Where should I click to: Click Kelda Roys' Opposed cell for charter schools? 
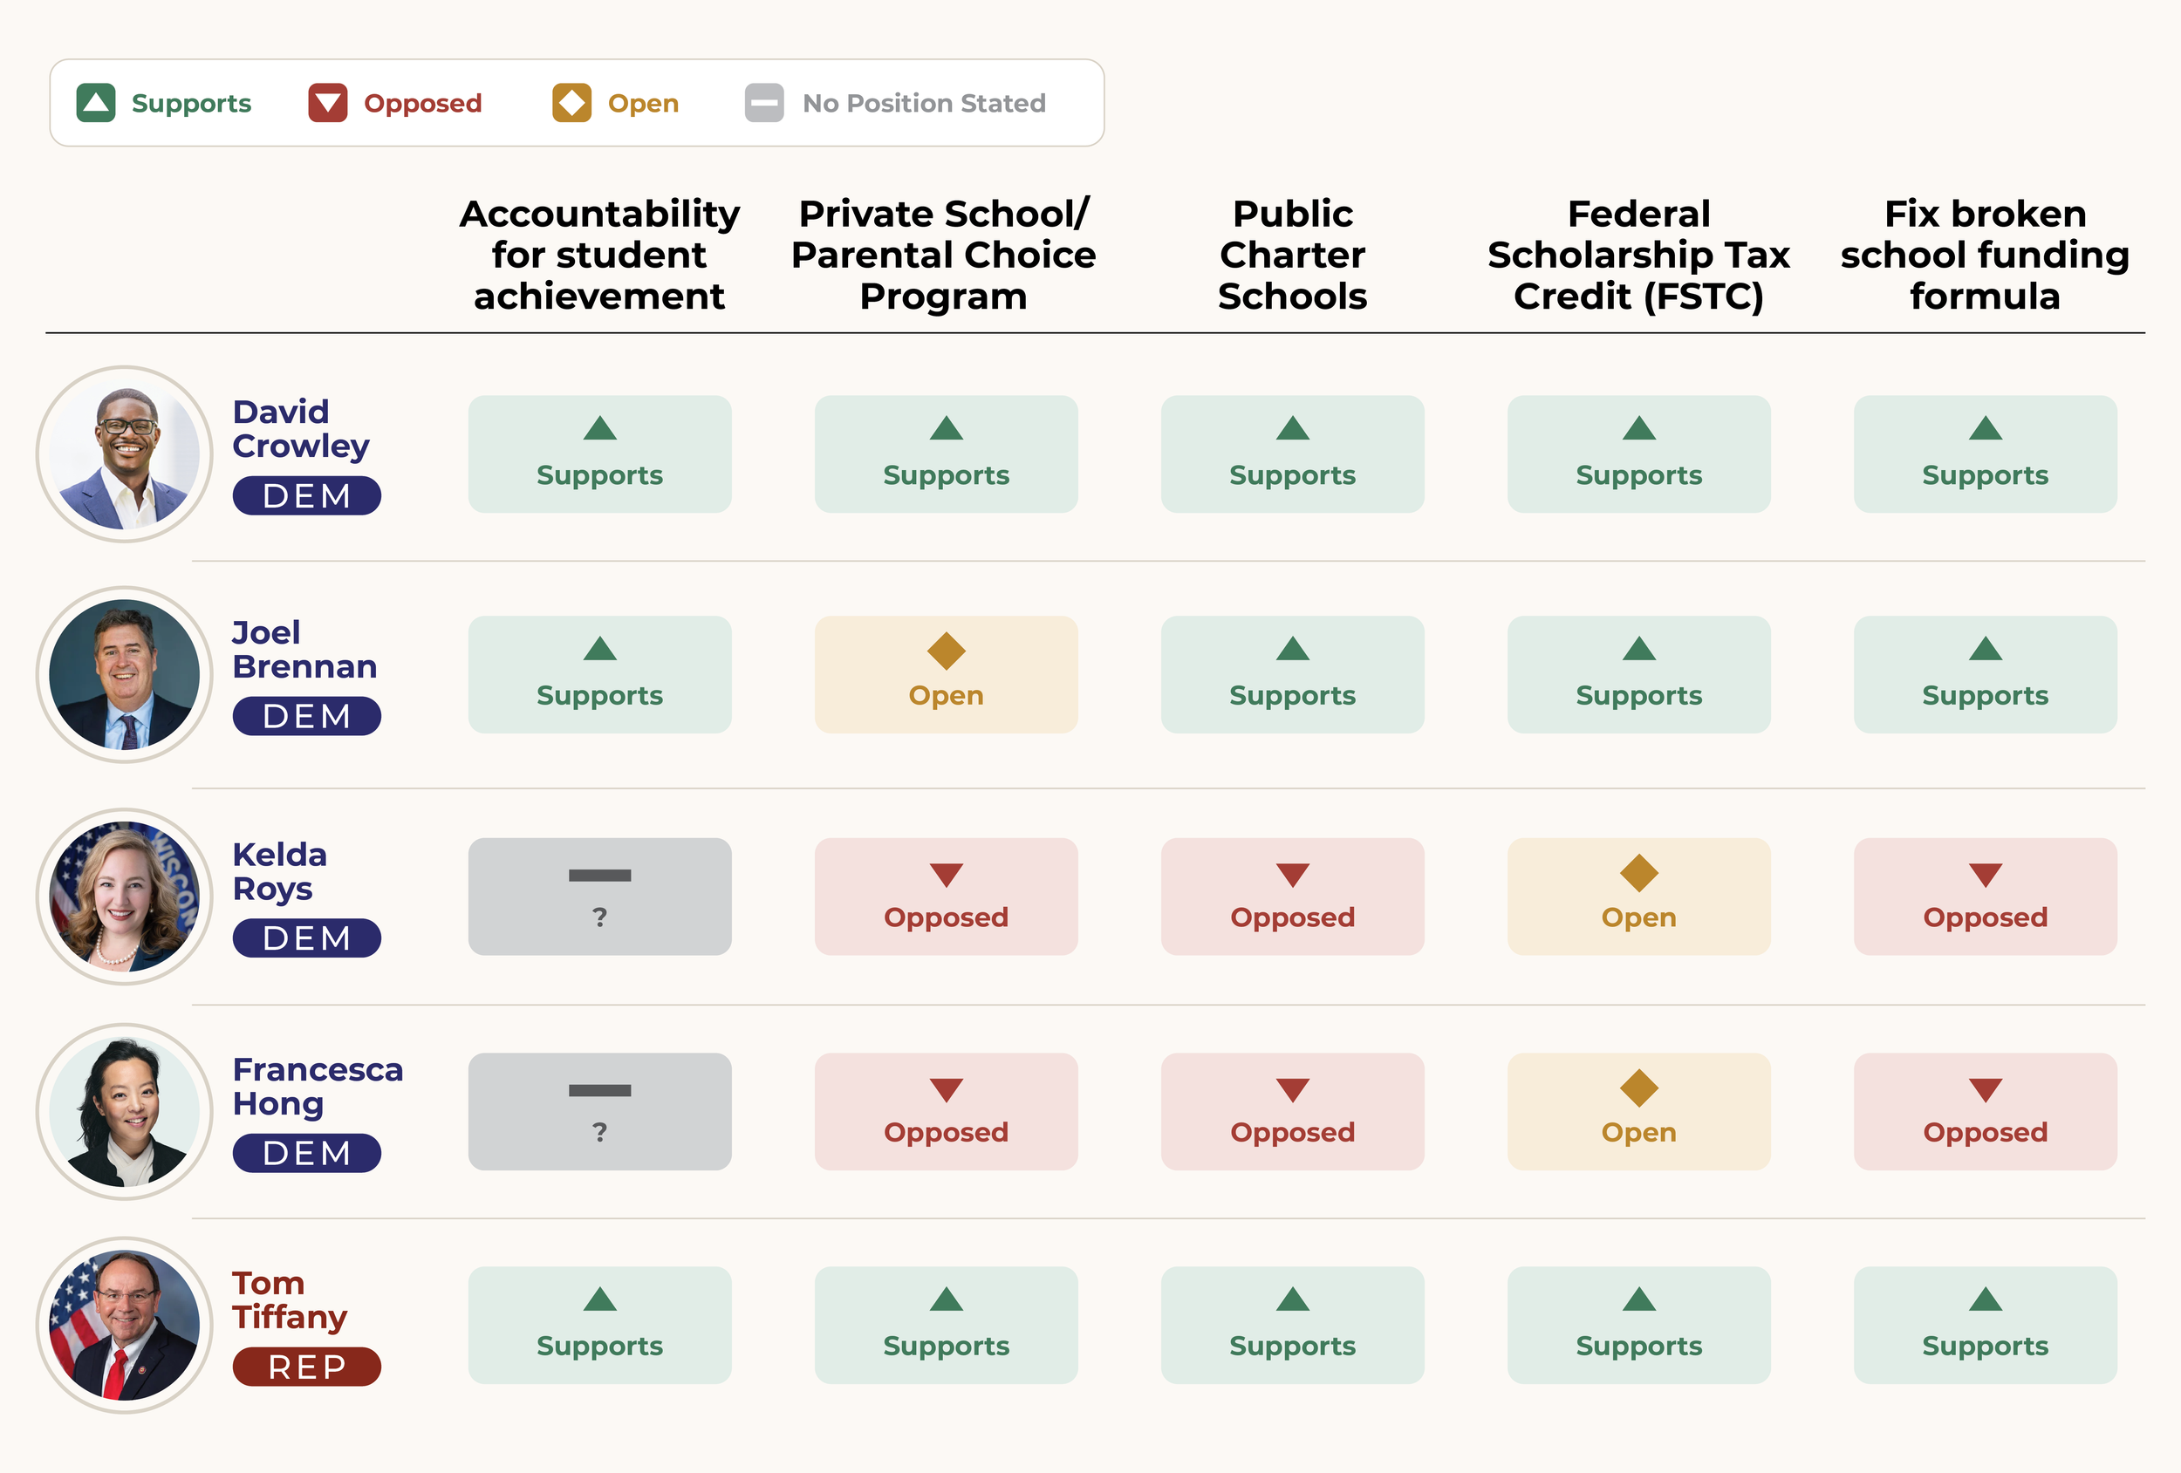tap(1292, 896)
